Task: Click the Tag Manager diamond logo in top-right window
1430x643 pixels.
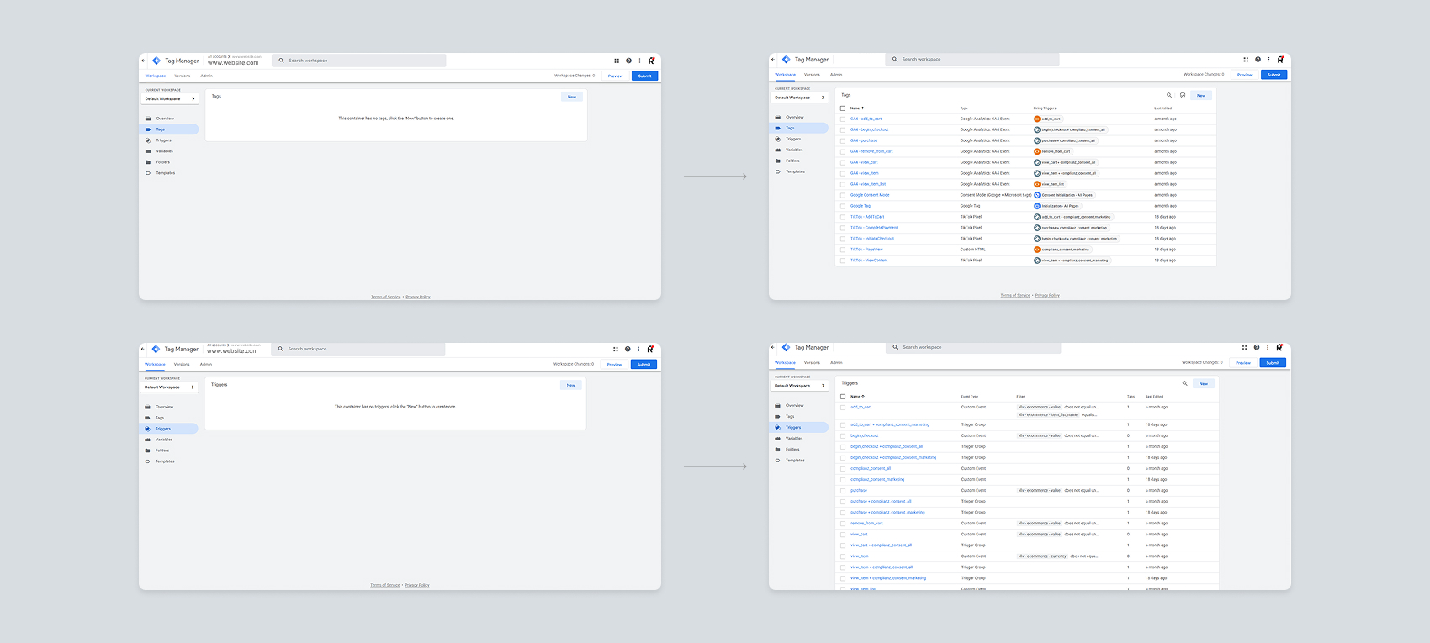Action: click(x=786, y=60)
